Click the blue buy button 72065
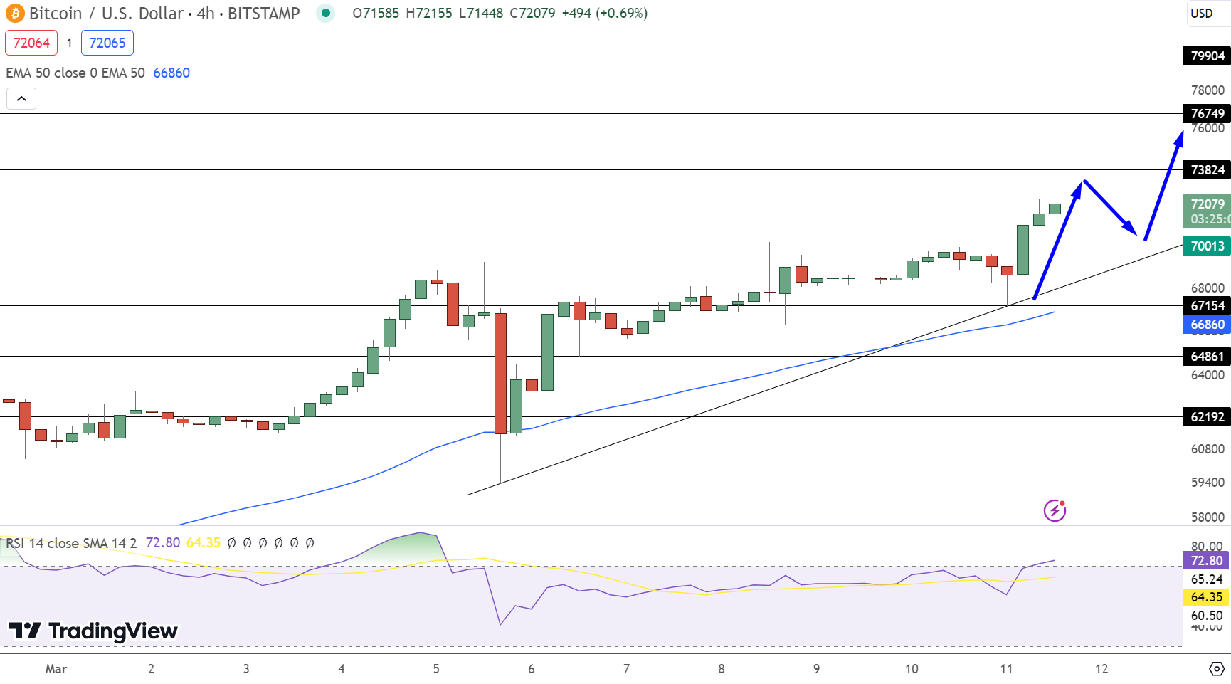This screenshot has width=1231, height=684. [x=107, y=43]
